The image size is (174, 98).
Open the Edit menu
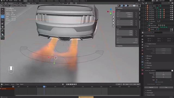7,1
